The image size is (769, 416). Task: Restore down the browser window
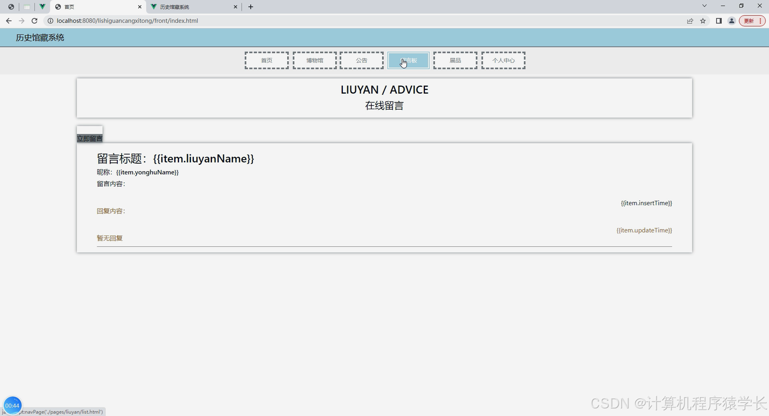click(x=741, y=6)
